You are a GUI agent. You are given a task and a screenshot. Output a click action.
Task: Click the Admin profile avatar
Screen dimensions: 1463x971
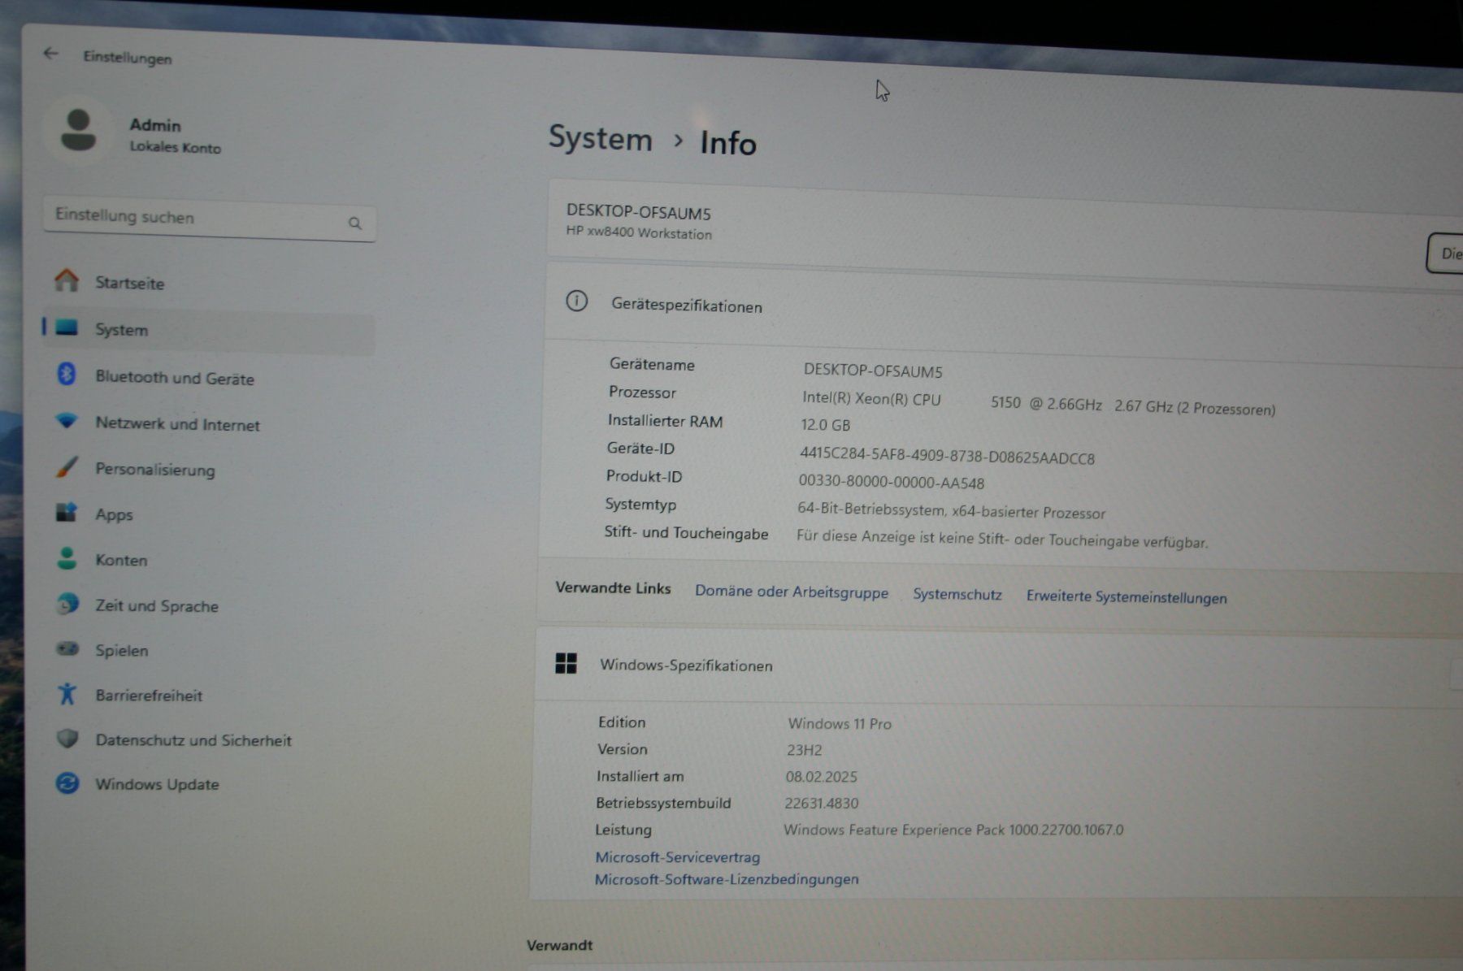(78, 131)
